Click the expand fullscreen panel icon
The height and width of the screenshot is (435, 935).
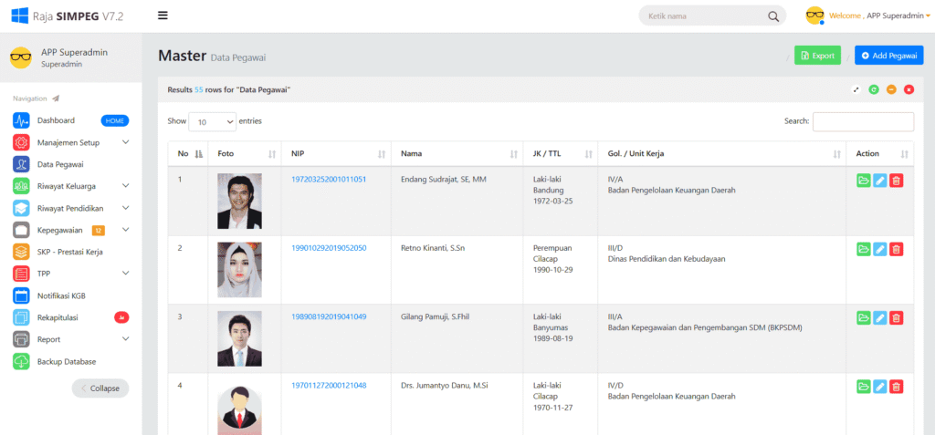856,89
